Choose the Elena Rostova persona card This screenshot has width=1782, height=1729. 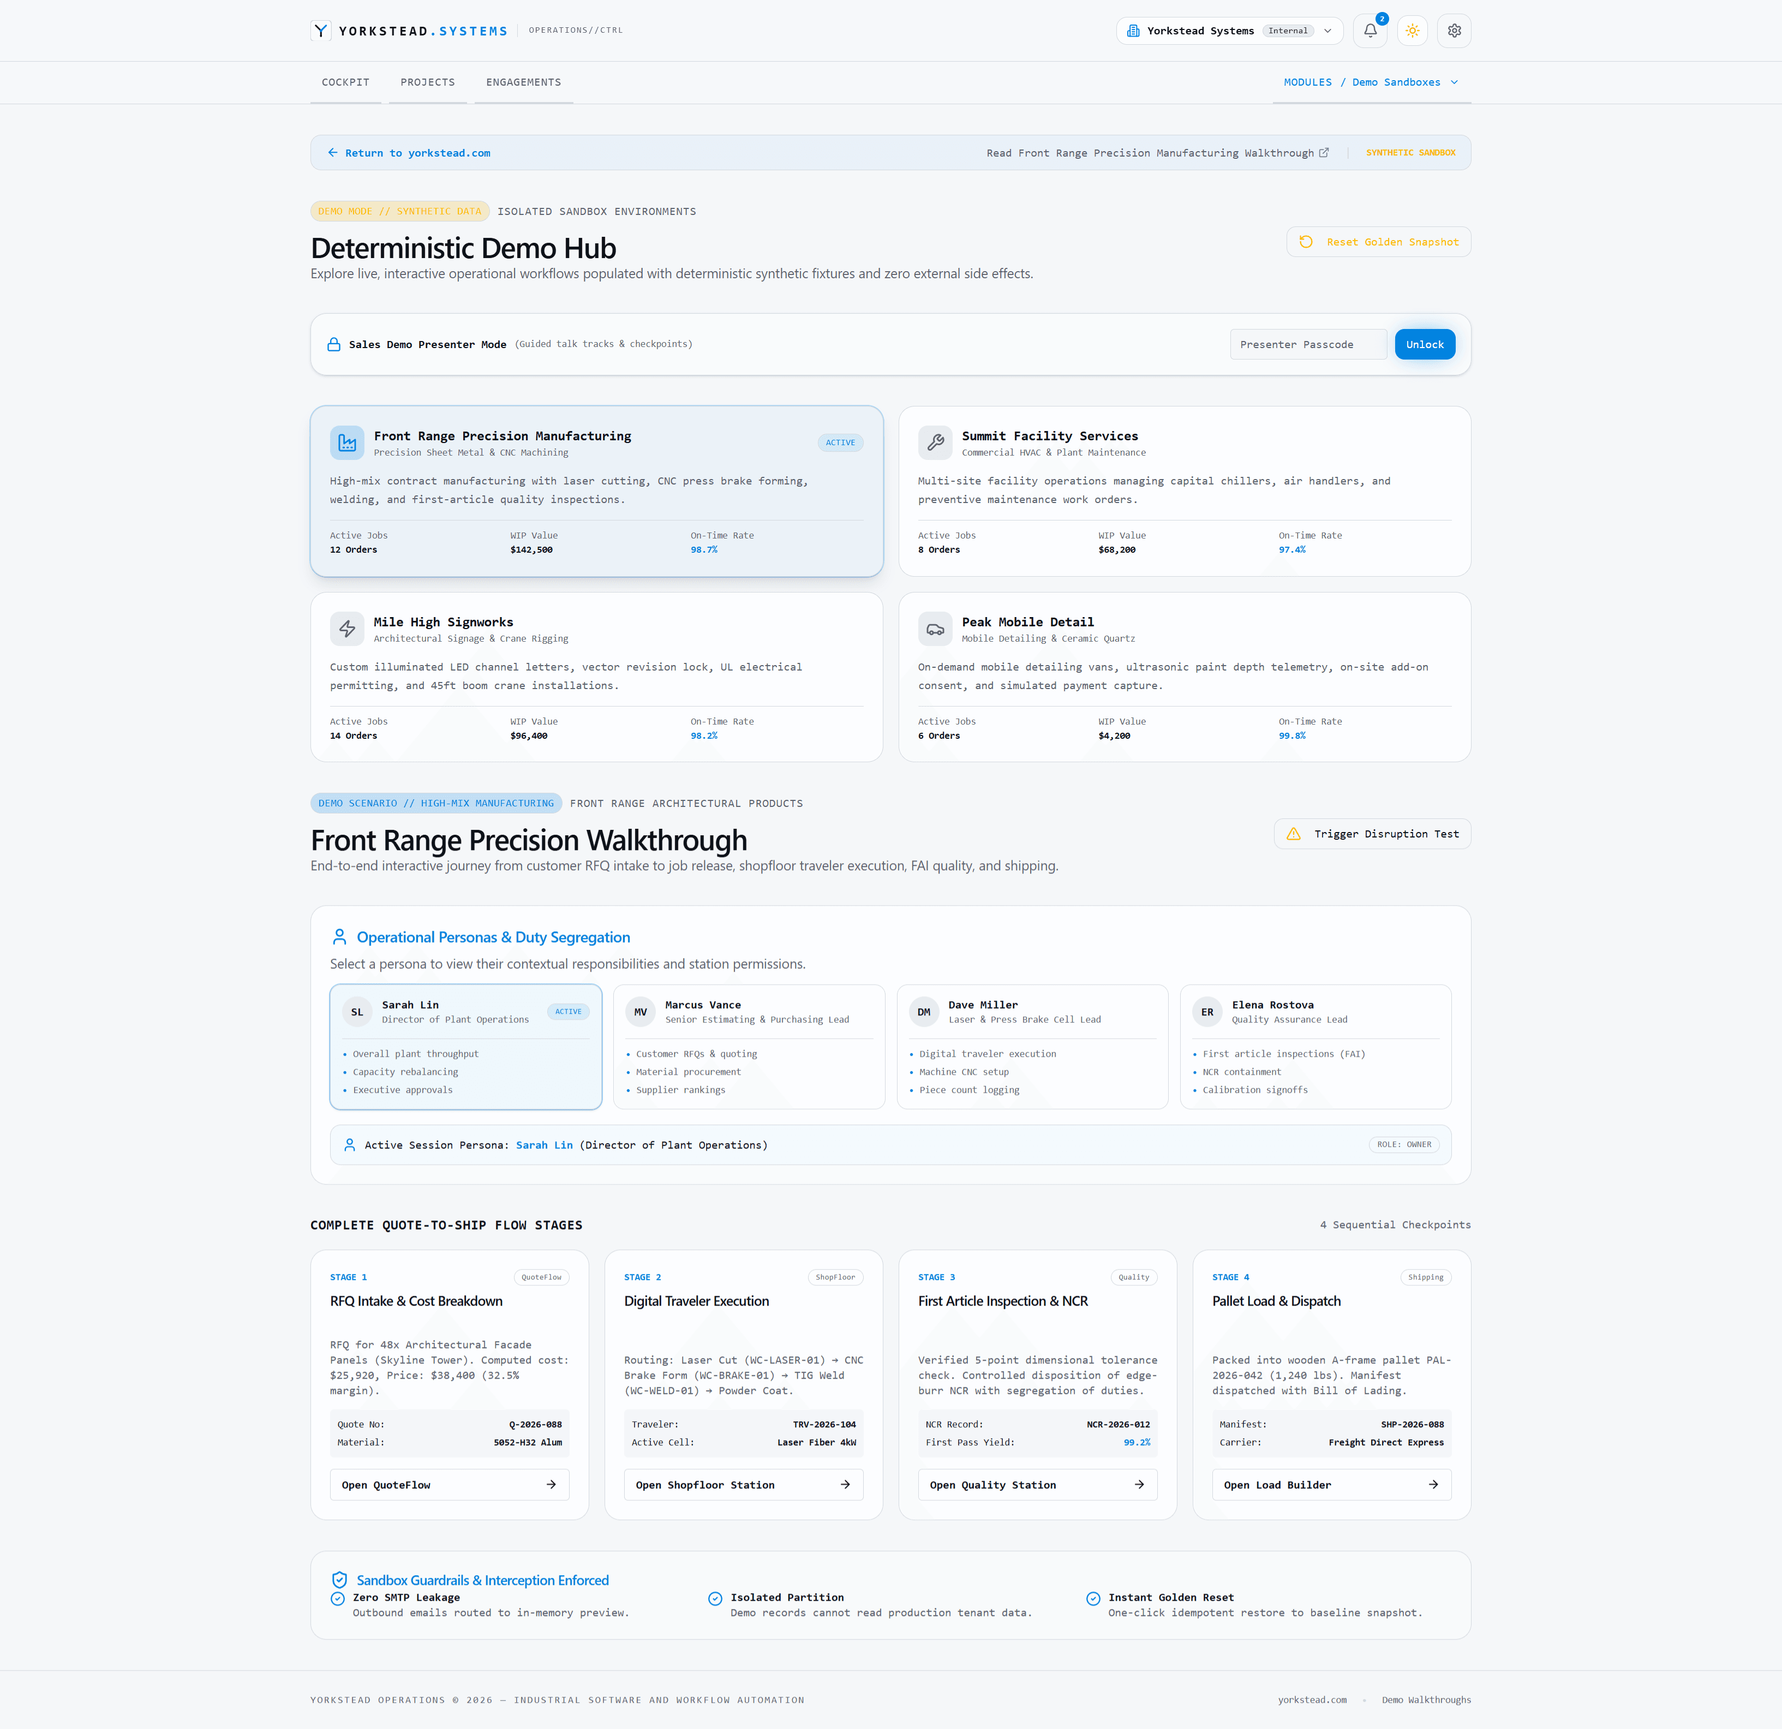1315,1046
